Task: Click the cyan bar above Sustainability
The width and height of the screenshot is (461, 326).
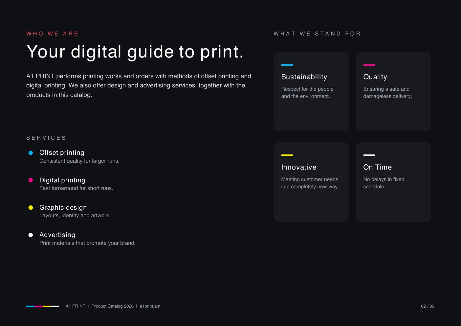Action: 287,65
